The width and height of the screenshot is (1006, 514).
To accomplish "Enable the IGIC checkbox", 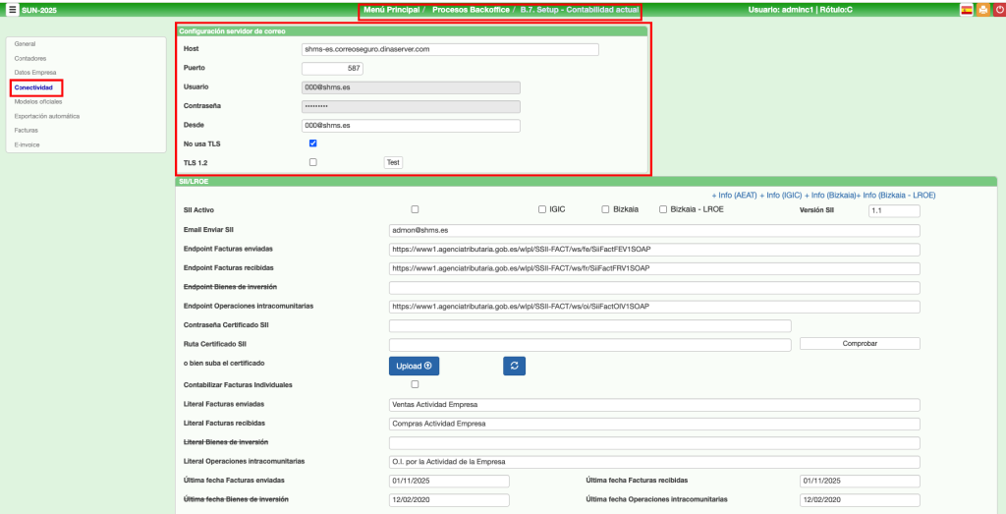I will (541, 209).
